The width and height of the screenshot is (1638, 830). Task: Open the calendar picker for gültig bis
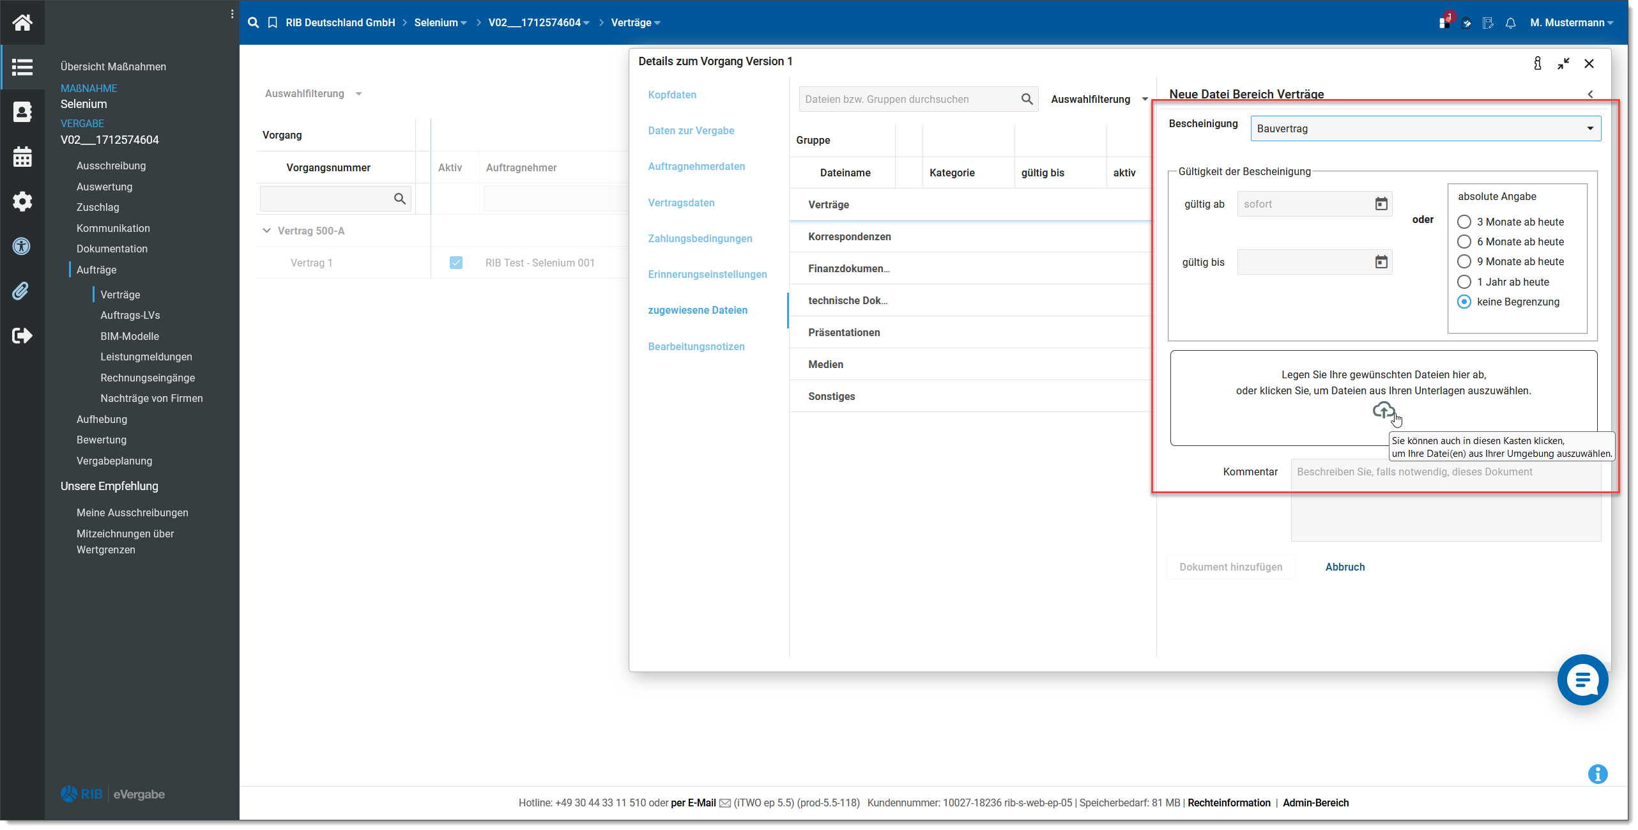click(x=1381, y=262)
